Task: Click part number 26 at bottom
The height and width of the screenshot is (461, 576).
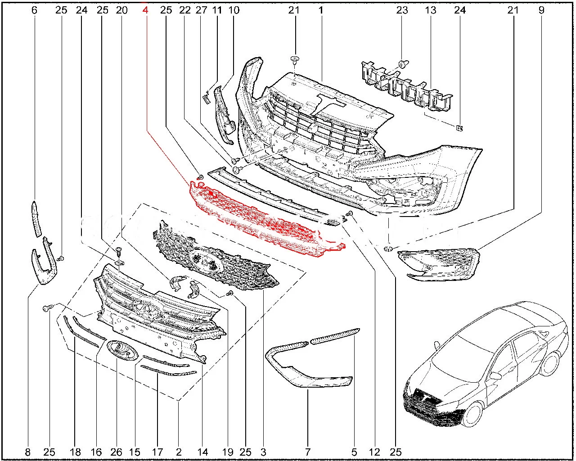Action: click(x=116, y=452)
